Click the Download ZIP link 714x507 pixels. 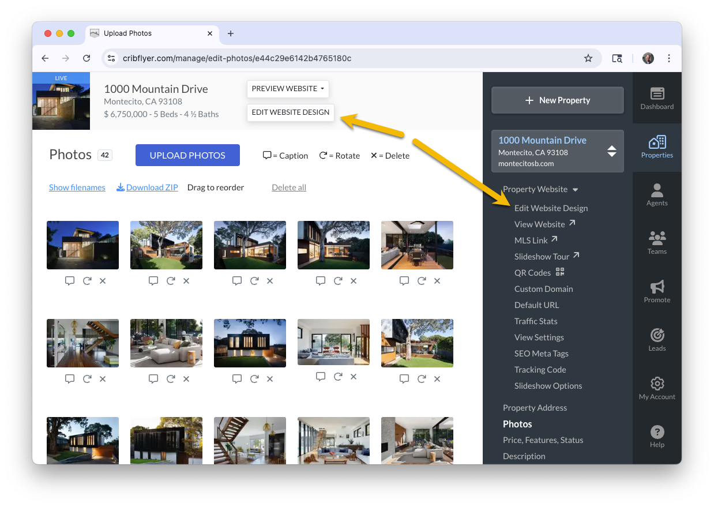[147, 187]
